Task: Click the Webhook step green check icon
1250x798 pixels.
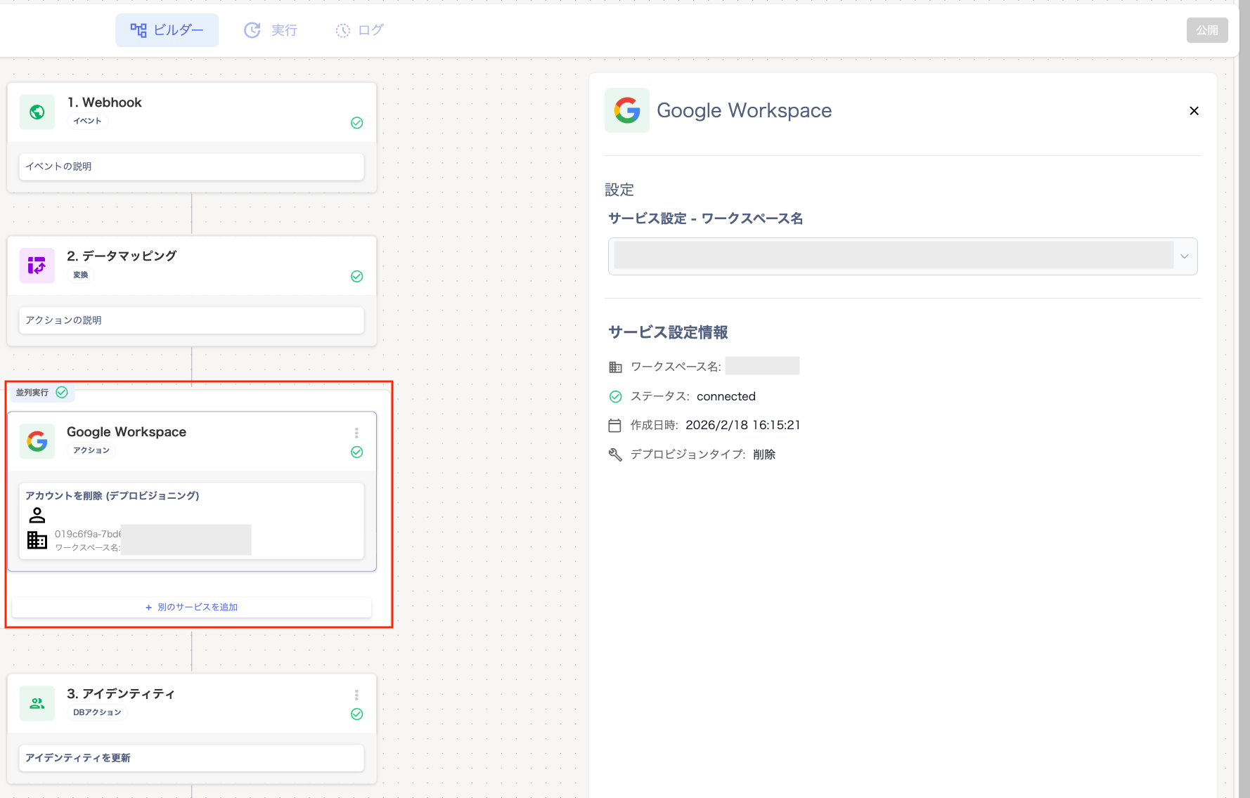Action: (357, 123)
